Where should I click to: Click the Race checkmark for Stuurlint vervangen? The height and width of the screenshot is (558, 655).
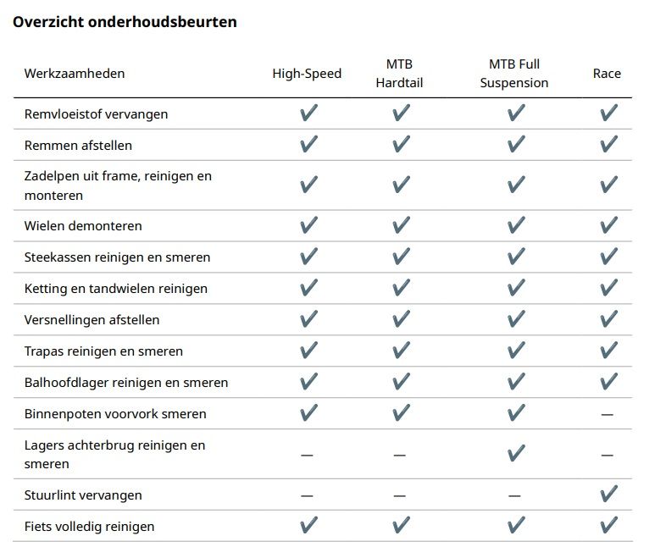608,494
